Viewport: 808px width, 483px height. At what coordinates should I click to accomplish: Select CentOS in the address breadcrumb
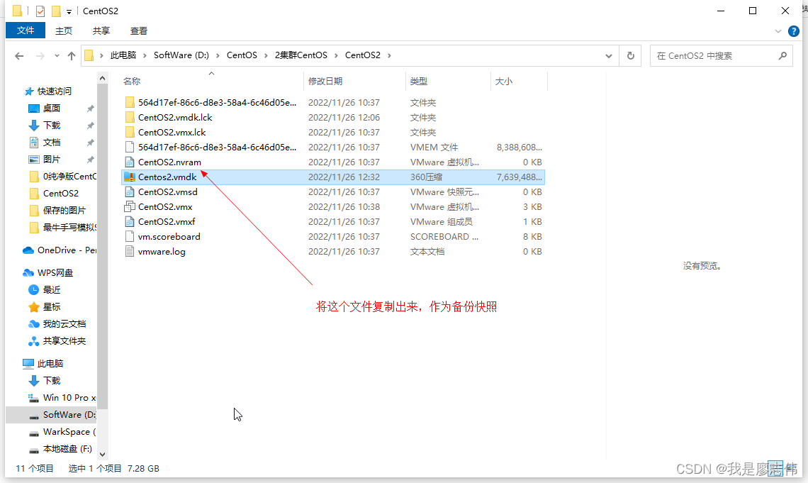[242, 55]
